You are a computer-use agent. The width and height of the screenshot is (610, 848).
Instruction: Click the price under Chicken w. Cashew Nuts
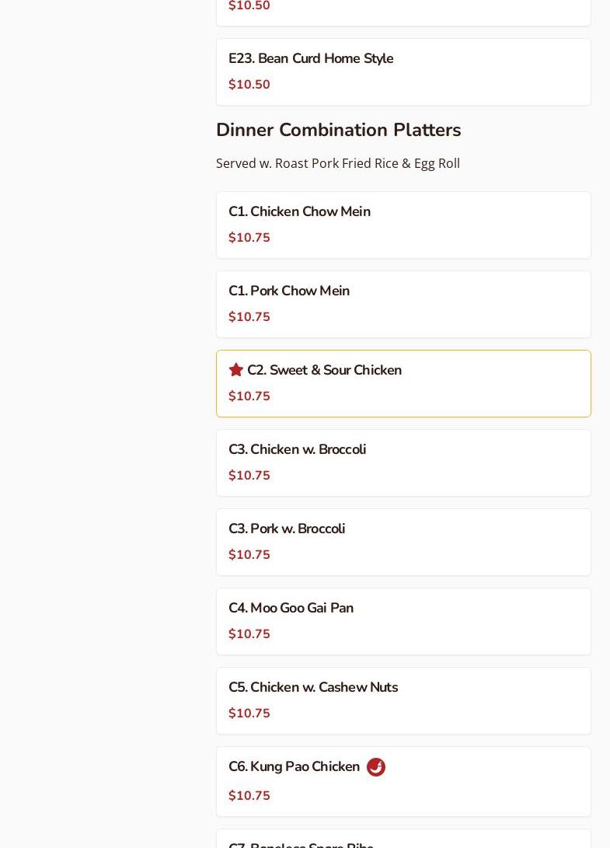(249, 714)
